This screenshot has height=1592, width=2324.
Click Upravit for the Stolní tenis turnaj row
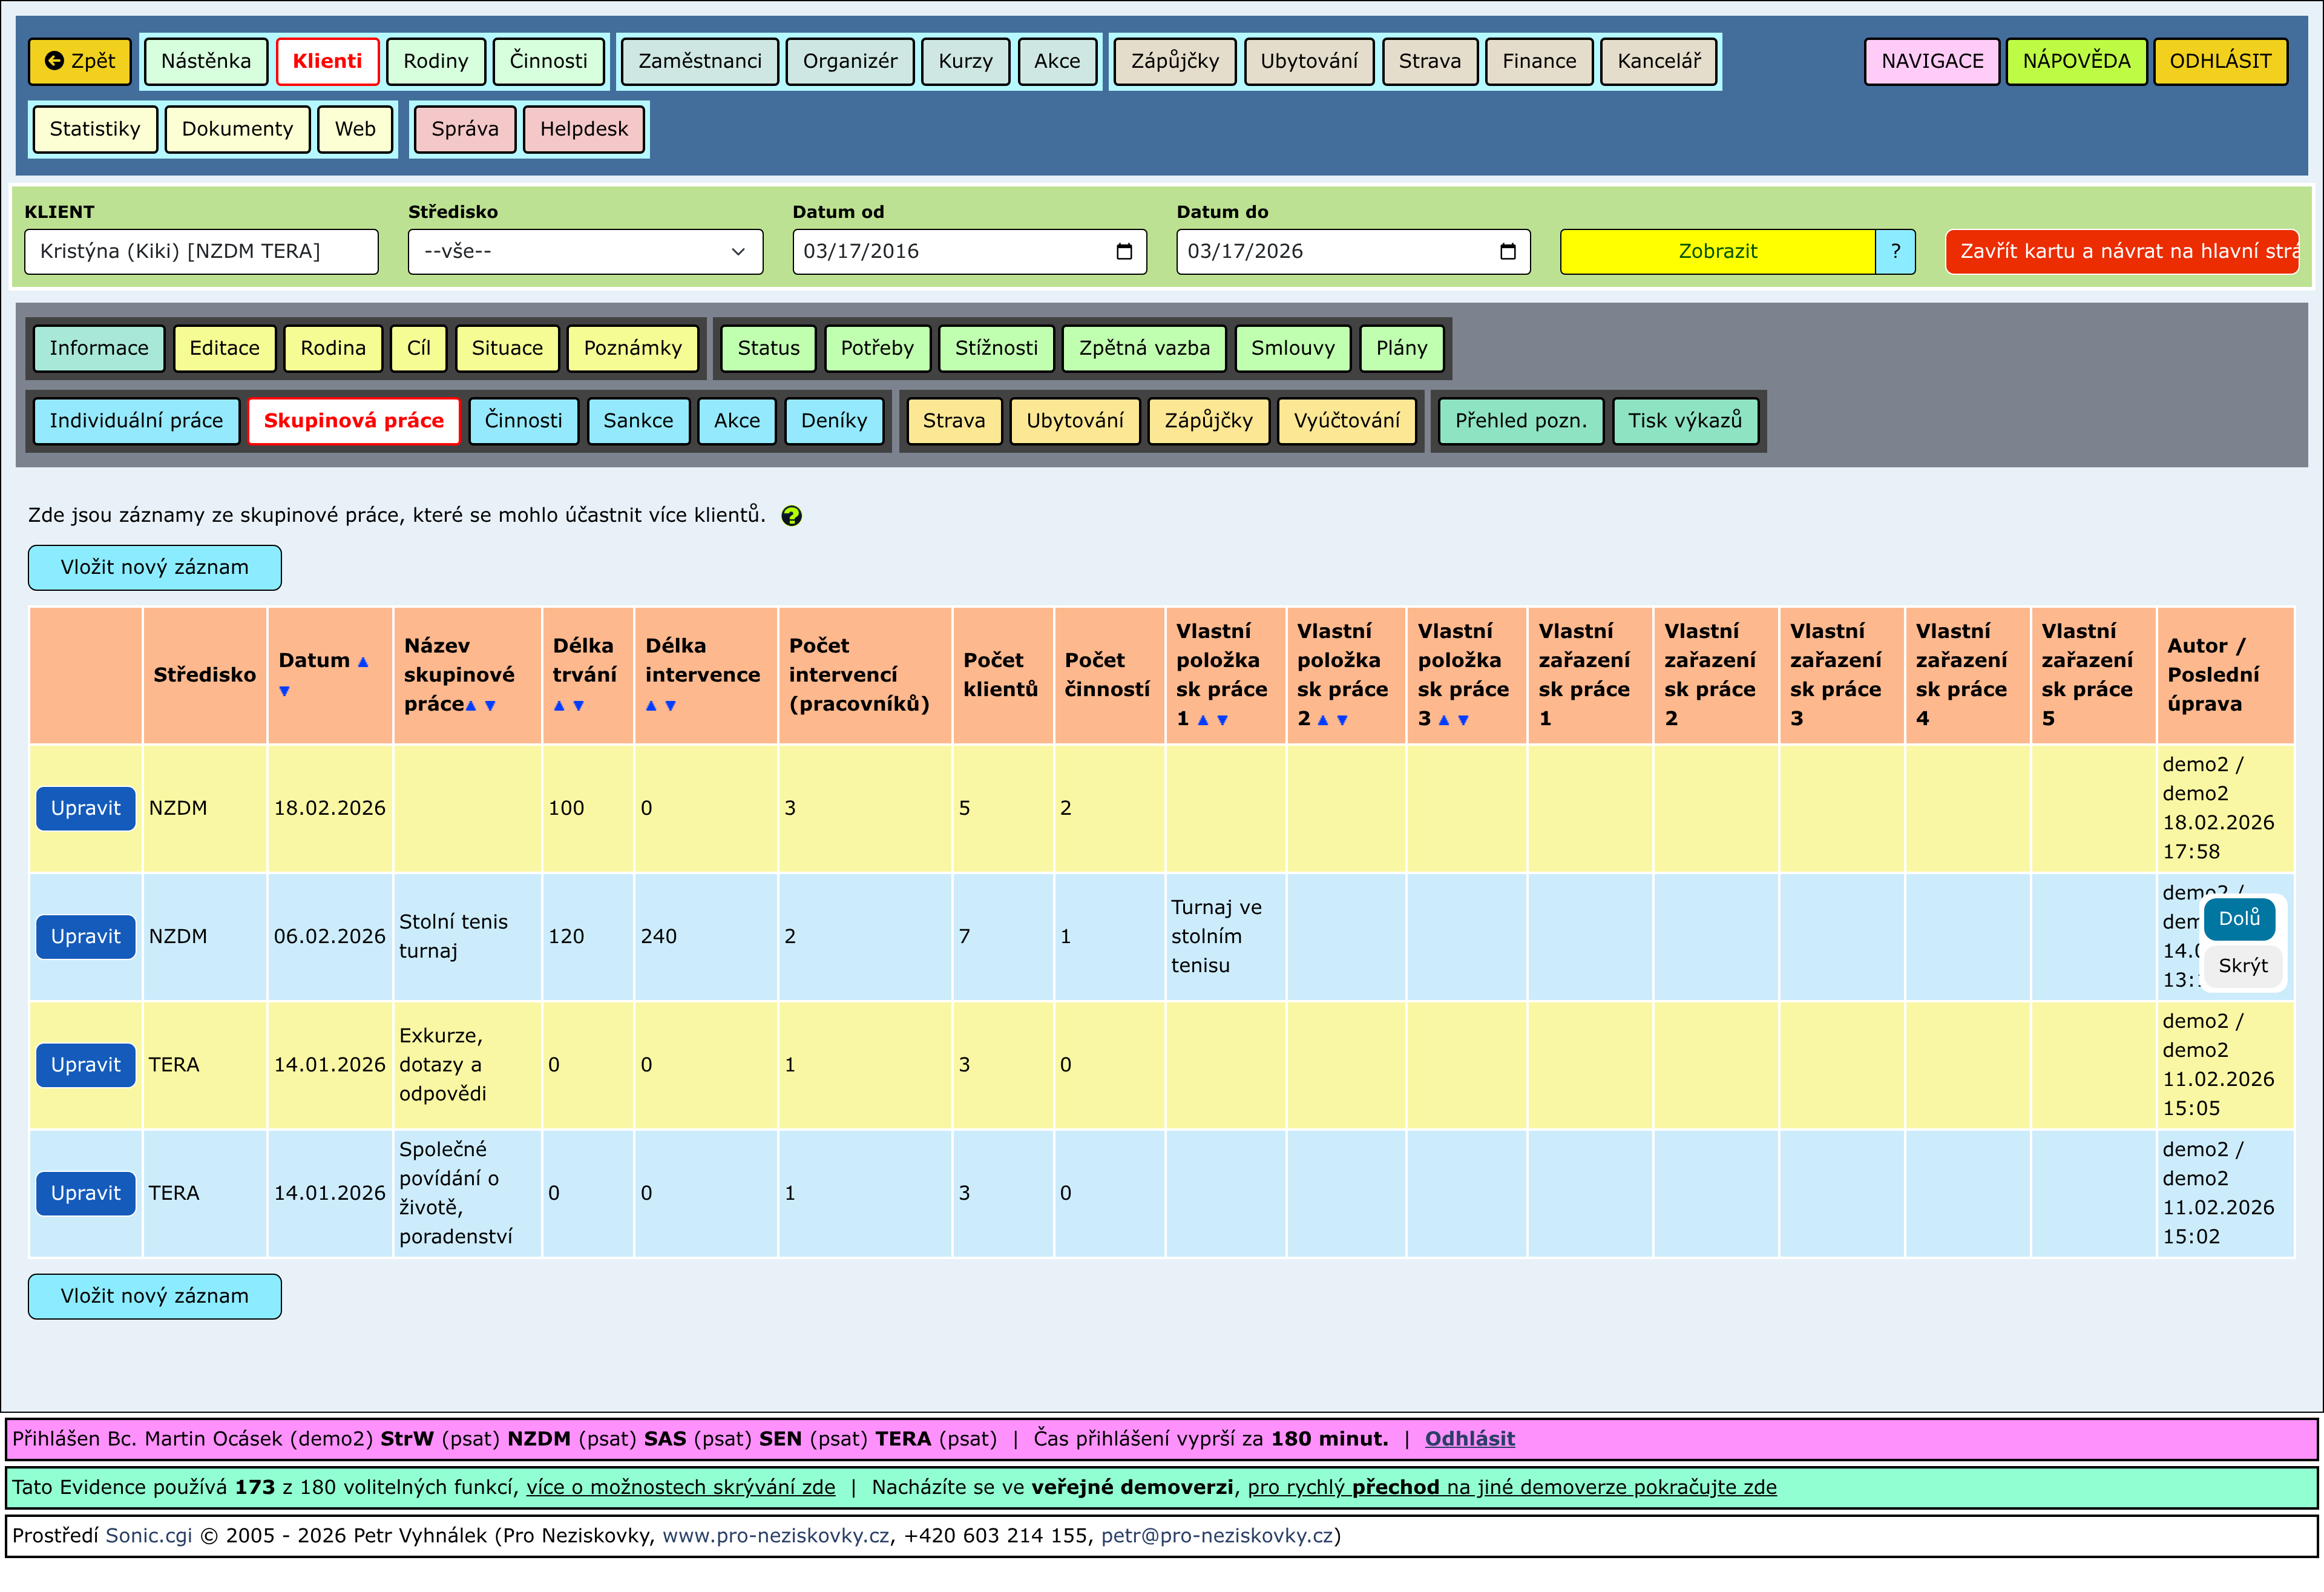[85, 937]
